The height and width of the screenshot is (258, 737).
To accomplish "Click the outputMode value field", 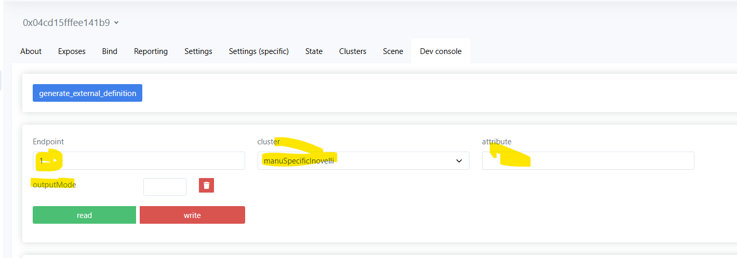I will tap(165, 187).
